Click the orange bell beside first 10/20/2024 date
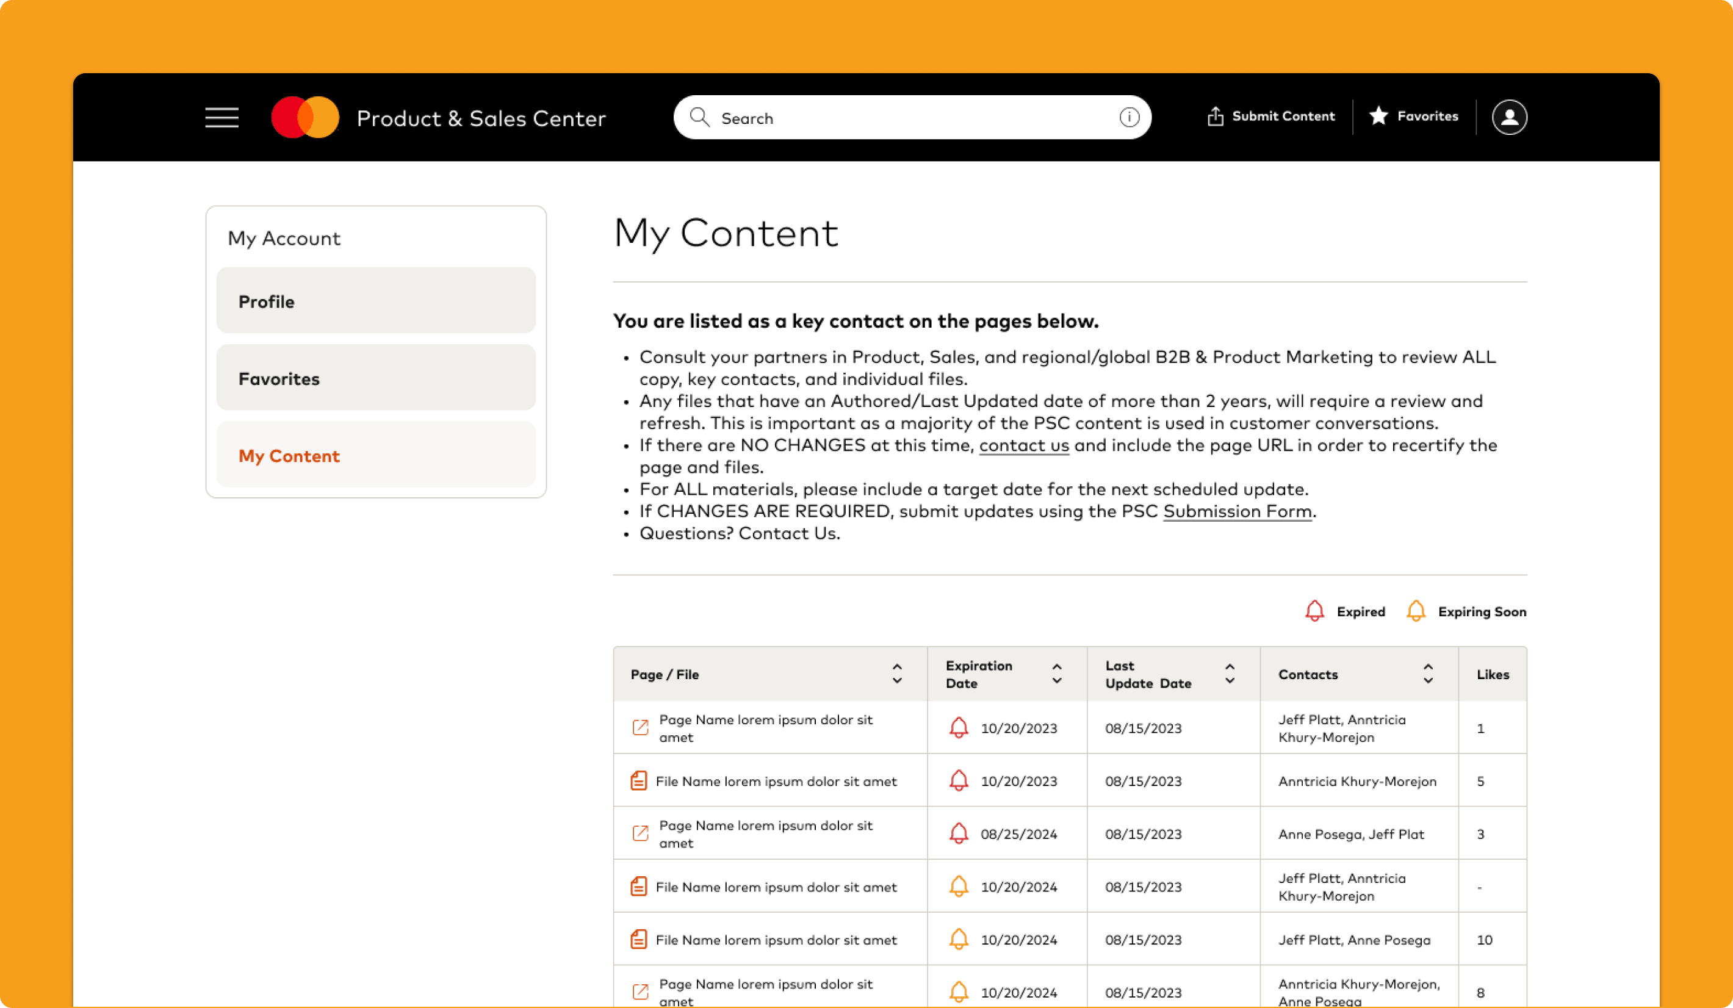The image size is (1733, 1008). click(958, 887)
